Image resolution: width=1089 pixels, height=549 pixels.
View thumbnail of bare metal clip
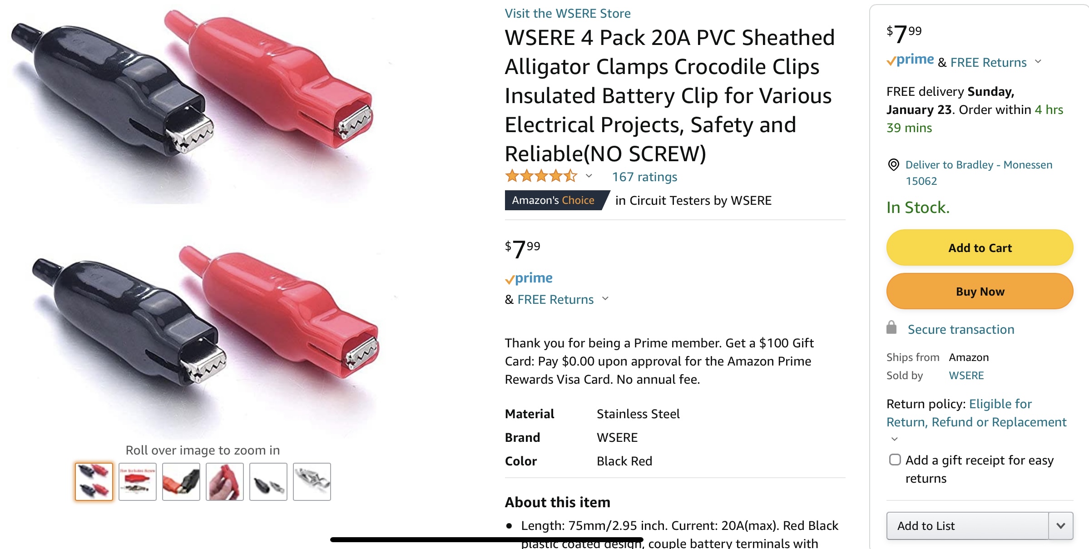[x=312, y=481]
